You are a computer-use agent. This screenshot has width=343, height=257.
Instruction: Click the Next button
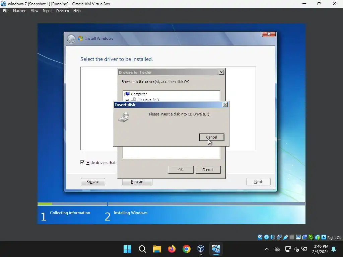258,182
